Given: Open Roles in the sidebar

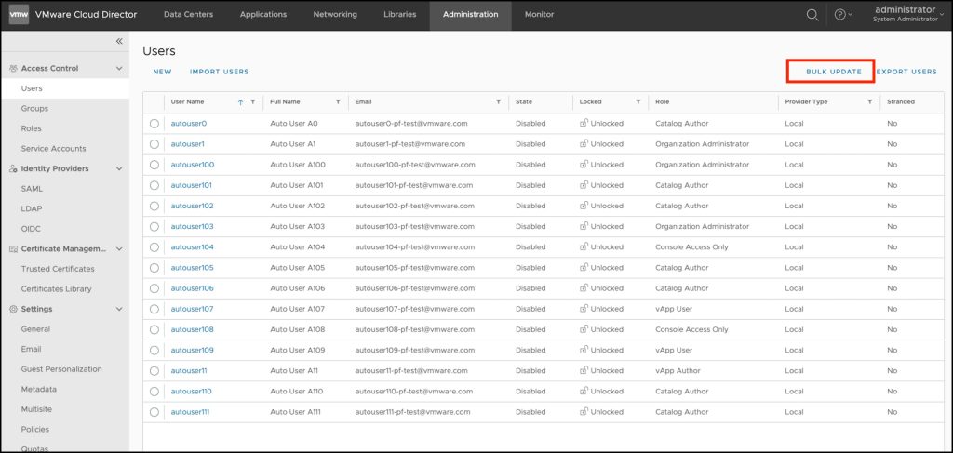Looking at the screenshot, I should click(31, 128).
